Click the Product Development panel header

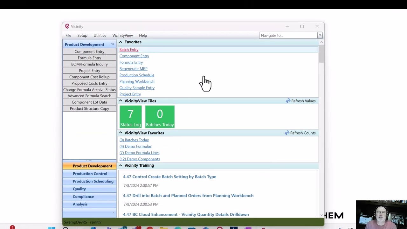(89, 45)
